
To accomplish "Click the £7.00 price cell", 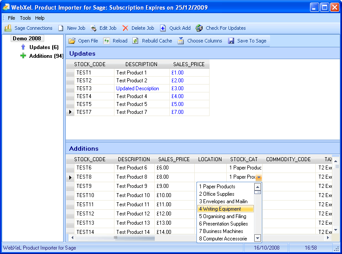I will point(189,112).
